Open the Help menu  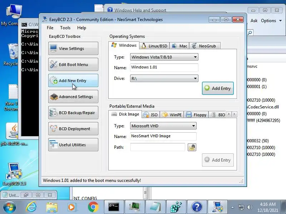[82, 28]
